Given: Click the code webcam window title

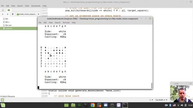Looking at the screenshot, I should (x=176, y=84).
